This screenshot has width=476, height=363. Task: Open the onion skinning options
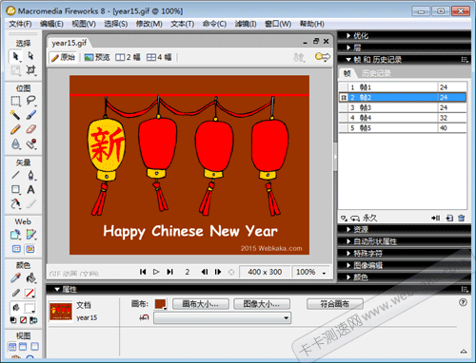[x=344, y=219]
